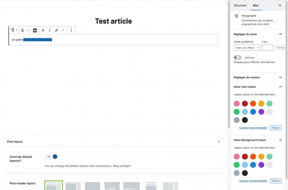Screen dimensions: 288x190
Task: Open the Taille prédéfinie dropdown
Action: click(247, 48)
